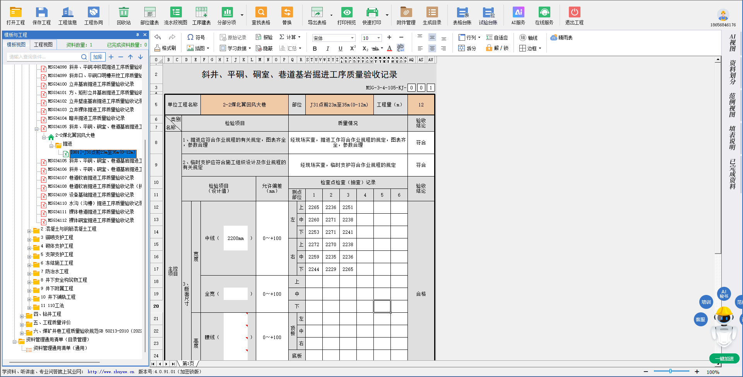Viewport: 743px width, 377px height.
Task: Click the 打开工程 open project icon
Action: (15, 16)
